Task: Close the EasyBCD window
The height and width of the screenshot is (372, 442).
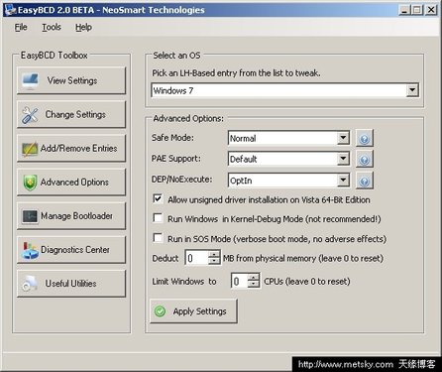Action: click(431, 10)
